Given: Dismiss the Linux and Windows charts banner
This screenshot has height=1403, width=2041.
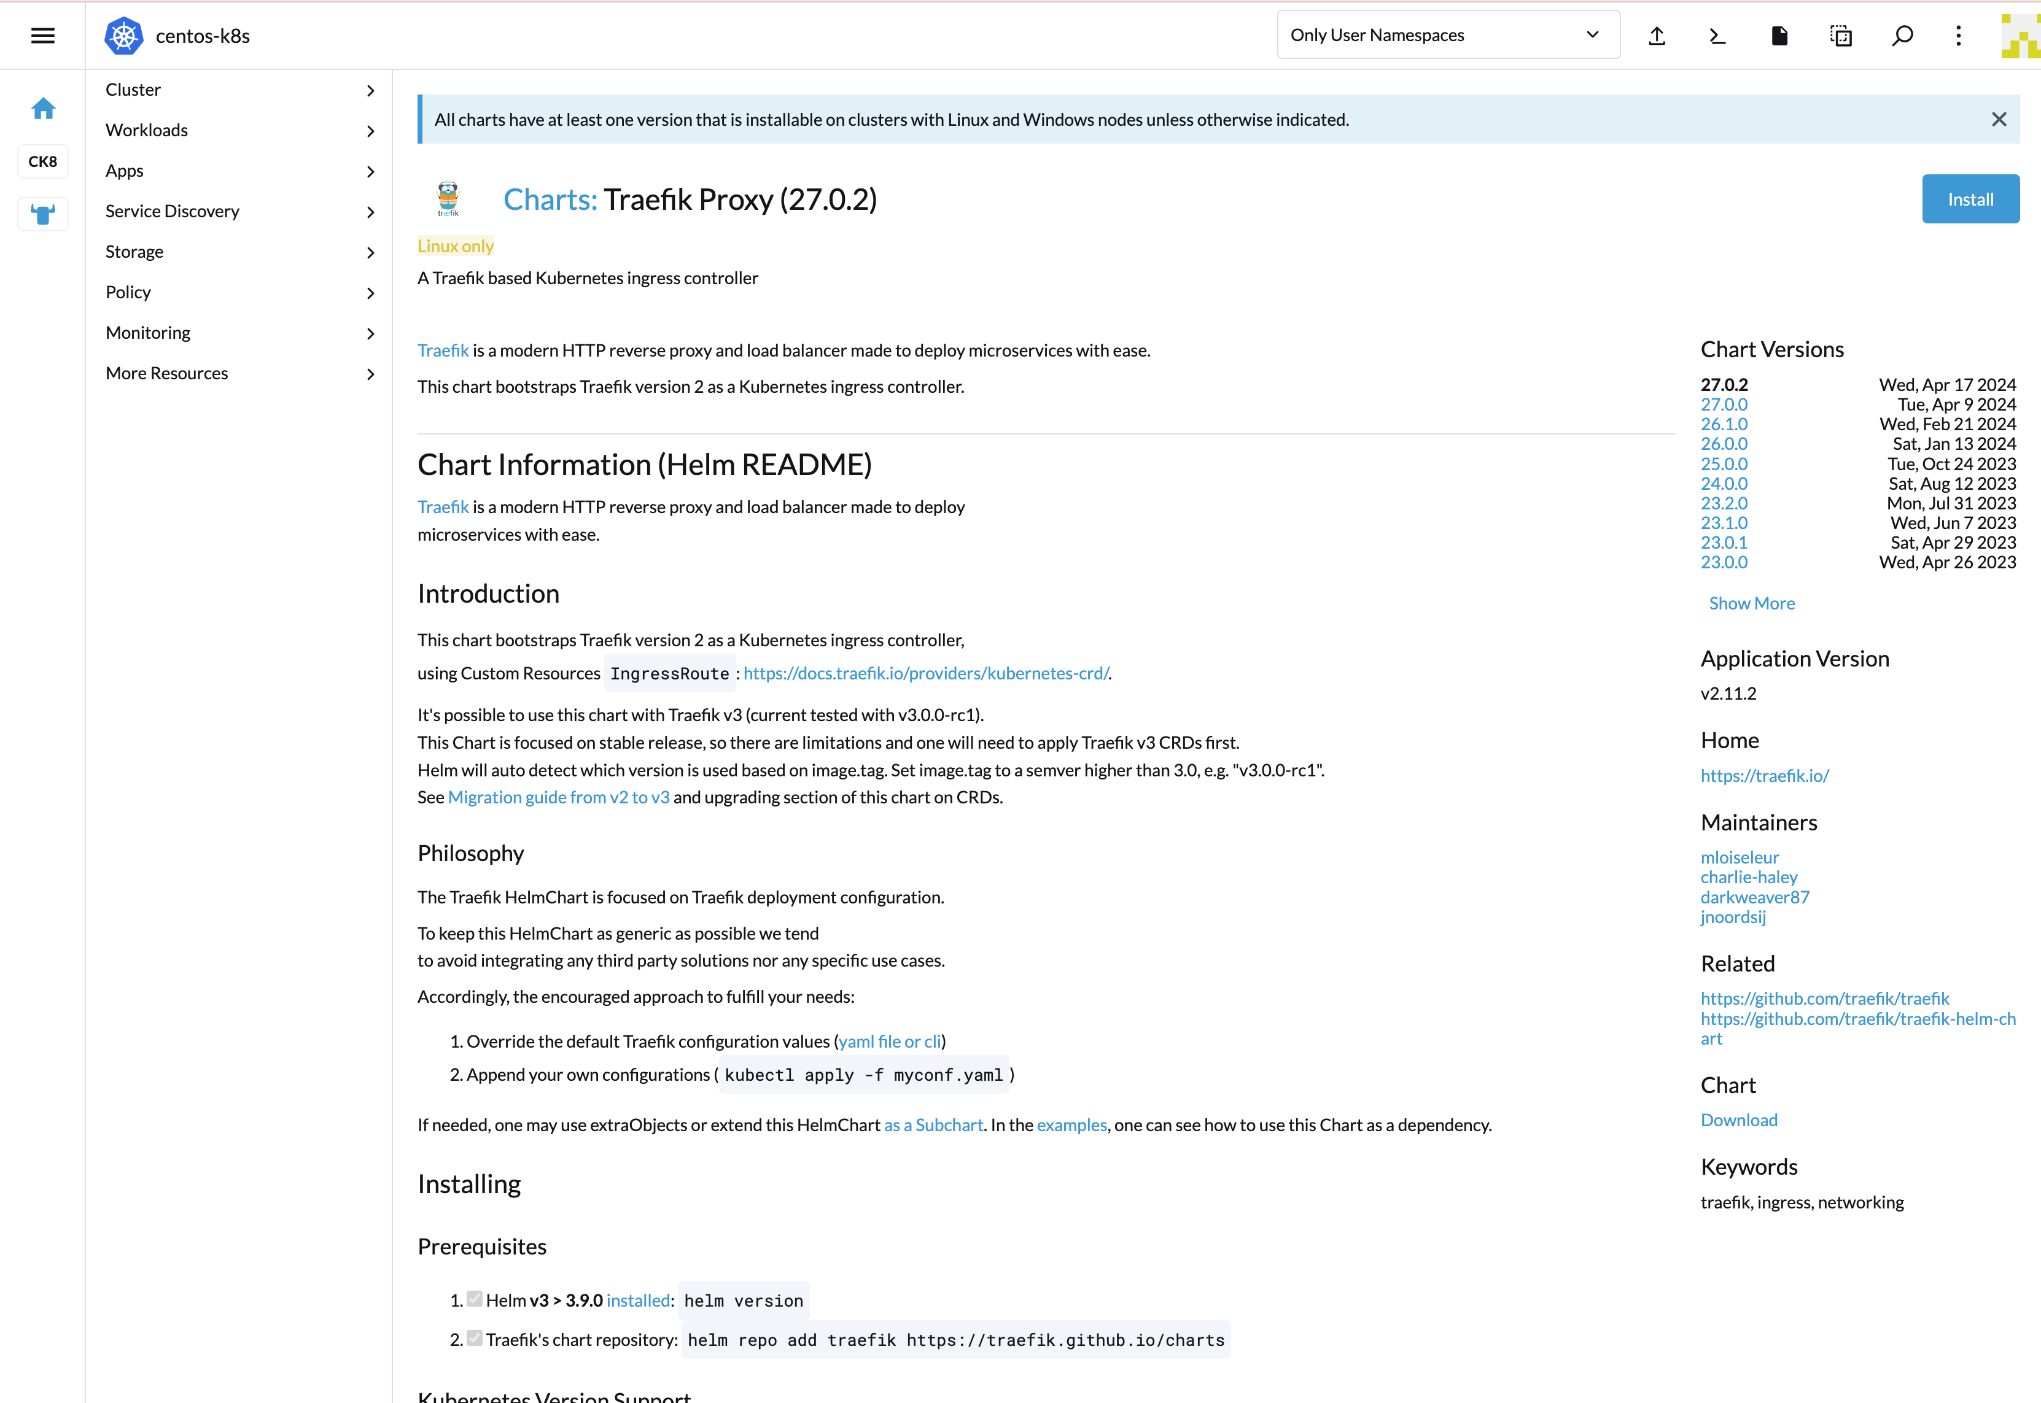Looking at the screenshot, I should 1999,120.
